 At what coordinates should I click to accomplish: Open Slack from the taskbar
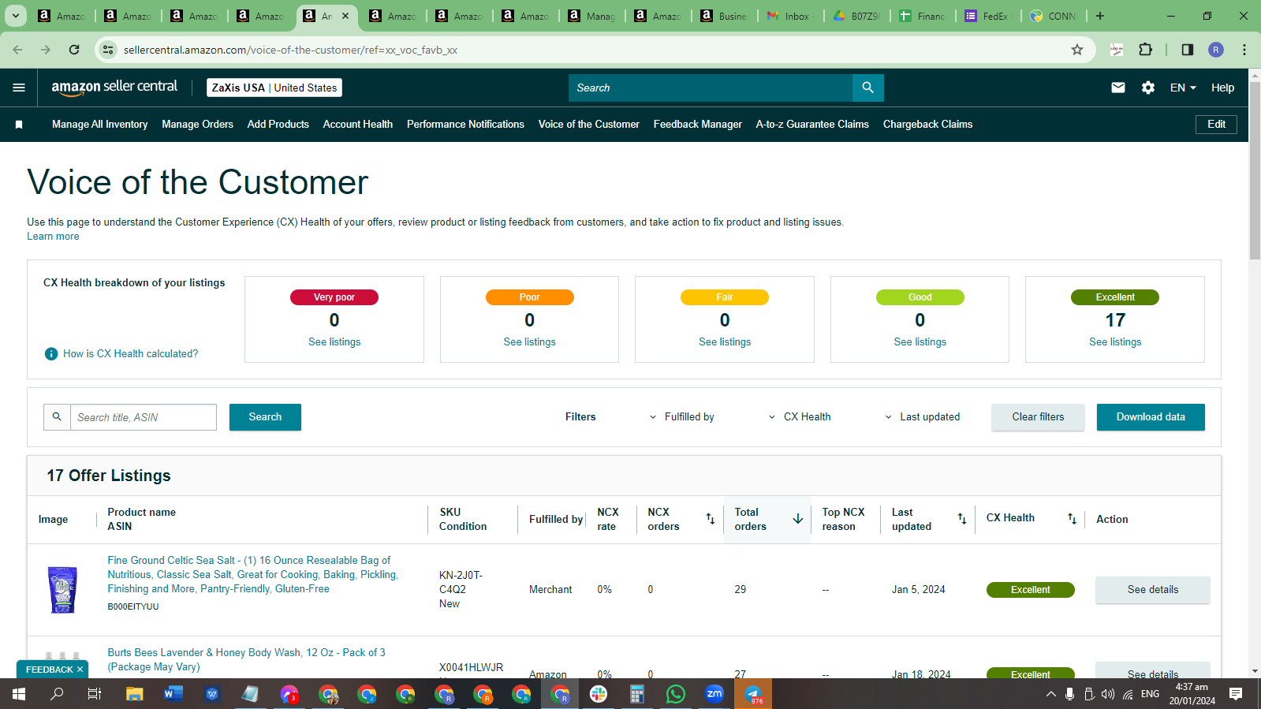tap(599, 694)
